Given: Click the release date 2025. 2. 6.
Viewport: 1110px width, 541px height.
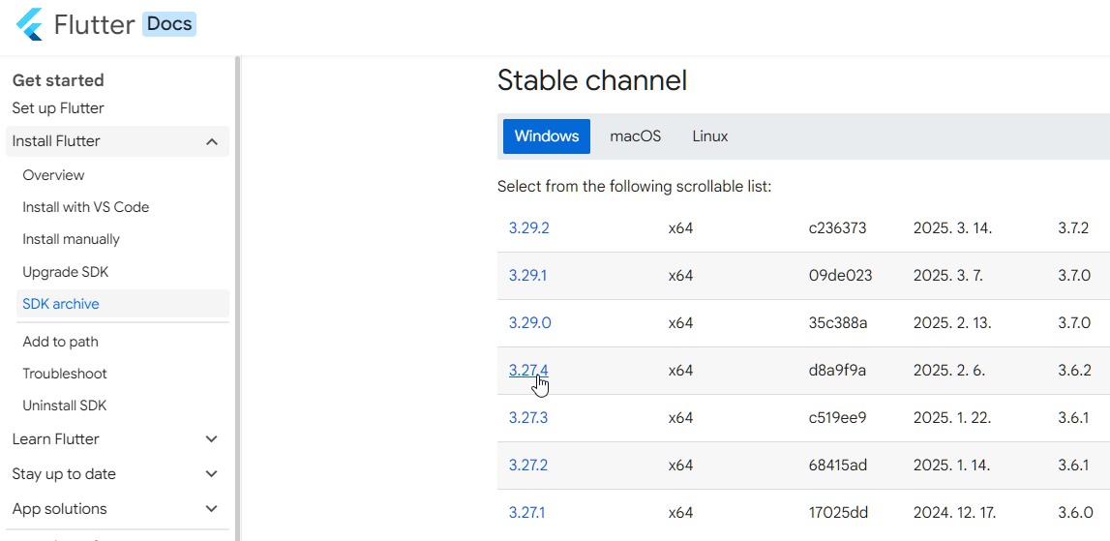Looking at the screenshot, I should point(949,370).
